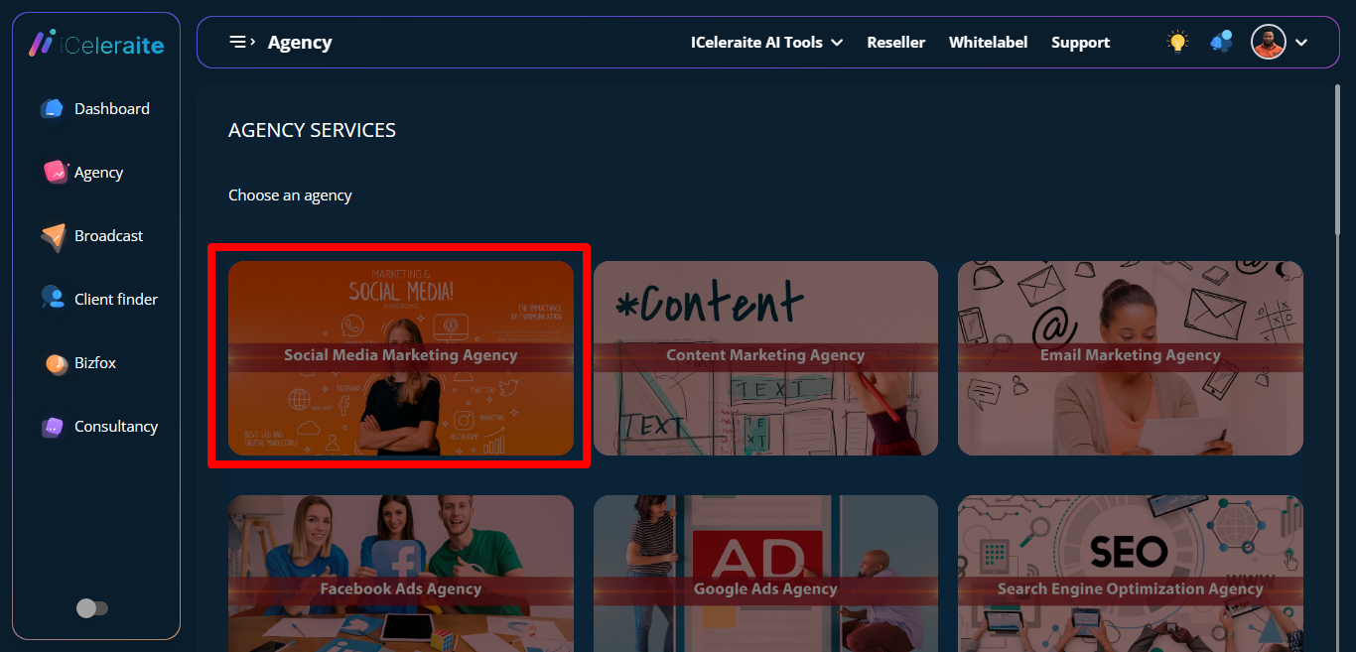The width and height of the screenshot is (1356, 652).
Task: Click the Dashboard icon in sidebar
Action: tap(52, 109)
